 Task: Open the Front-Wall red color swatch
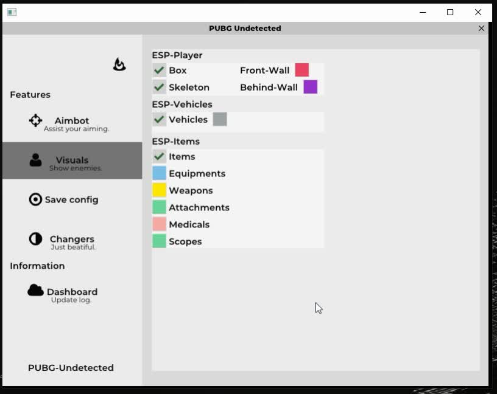302,70
